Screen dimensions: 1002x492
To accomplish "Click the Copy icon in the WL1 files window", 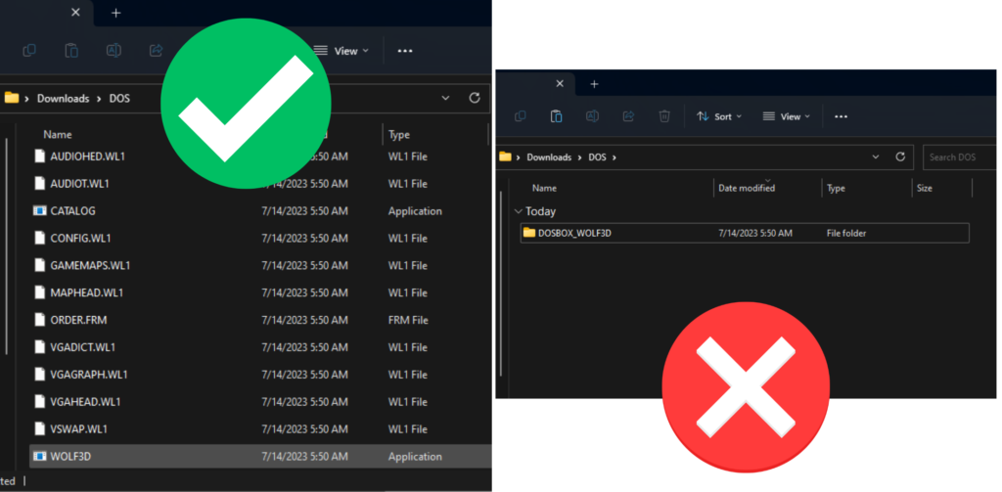I will [x=28, y=51].
